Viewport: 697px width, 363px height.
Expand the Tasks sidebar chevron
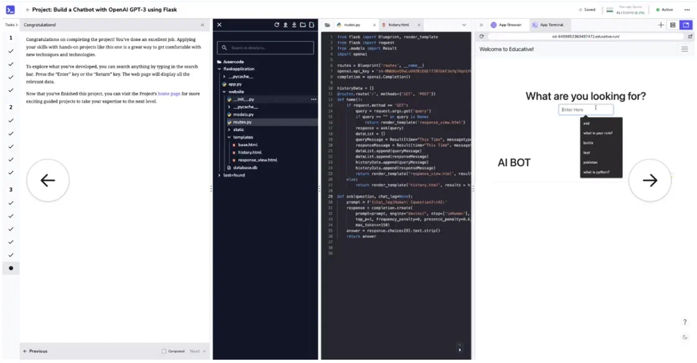point(17,25)
